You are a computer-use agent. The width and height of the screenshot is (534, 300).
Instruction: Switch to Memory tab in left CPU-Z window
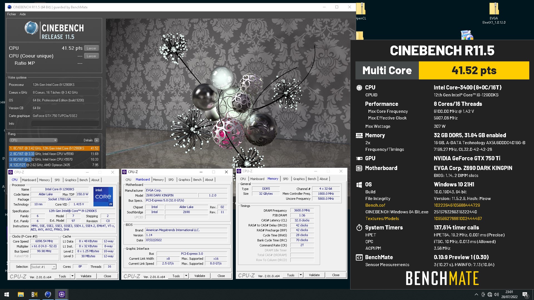[x=44, y=180]
